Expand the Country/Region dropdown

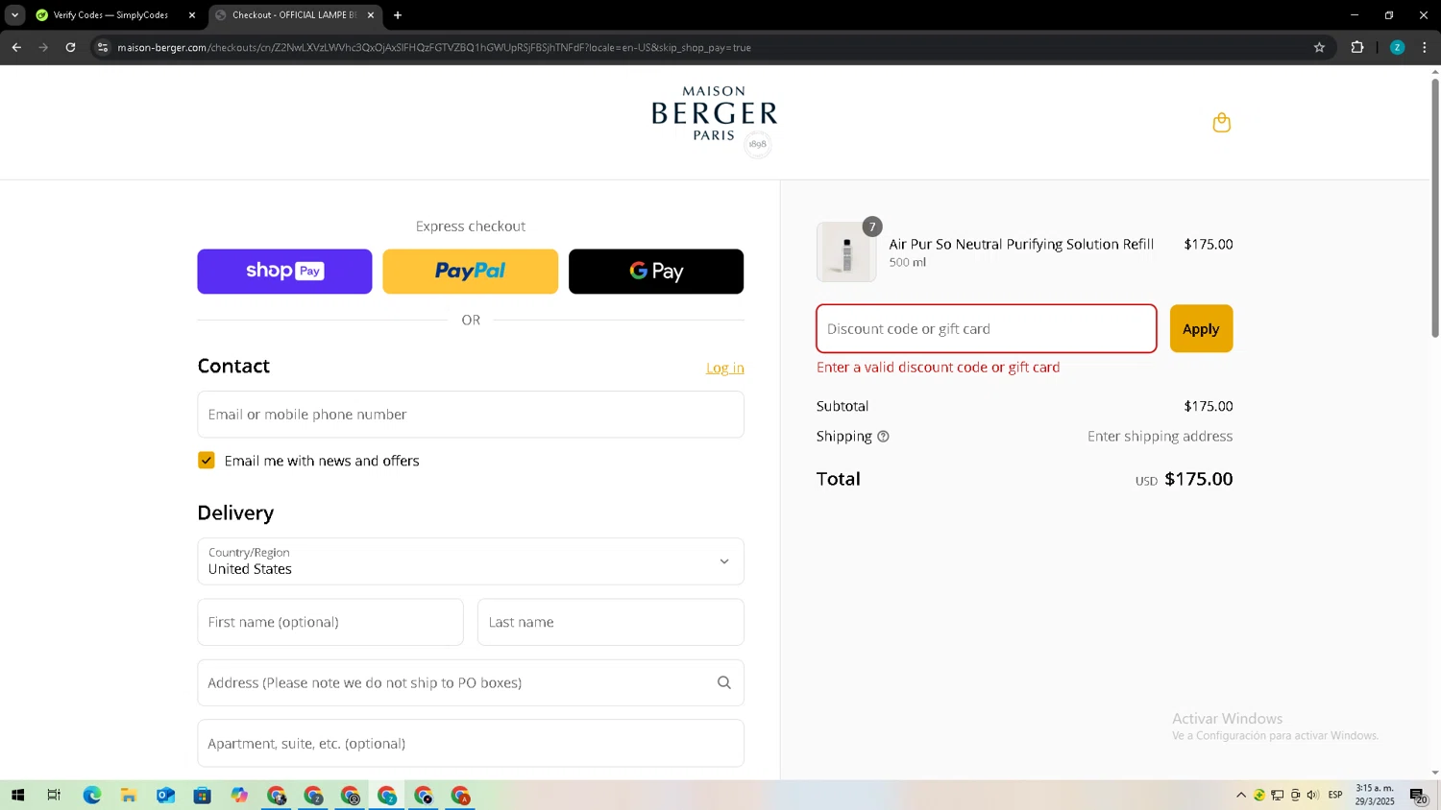[471, 561]
